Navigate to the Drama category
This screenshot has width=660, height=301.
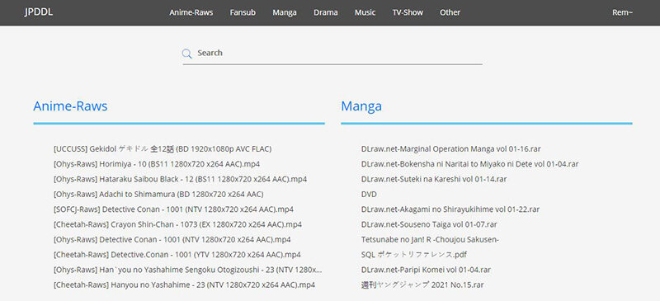pos(325,12)
